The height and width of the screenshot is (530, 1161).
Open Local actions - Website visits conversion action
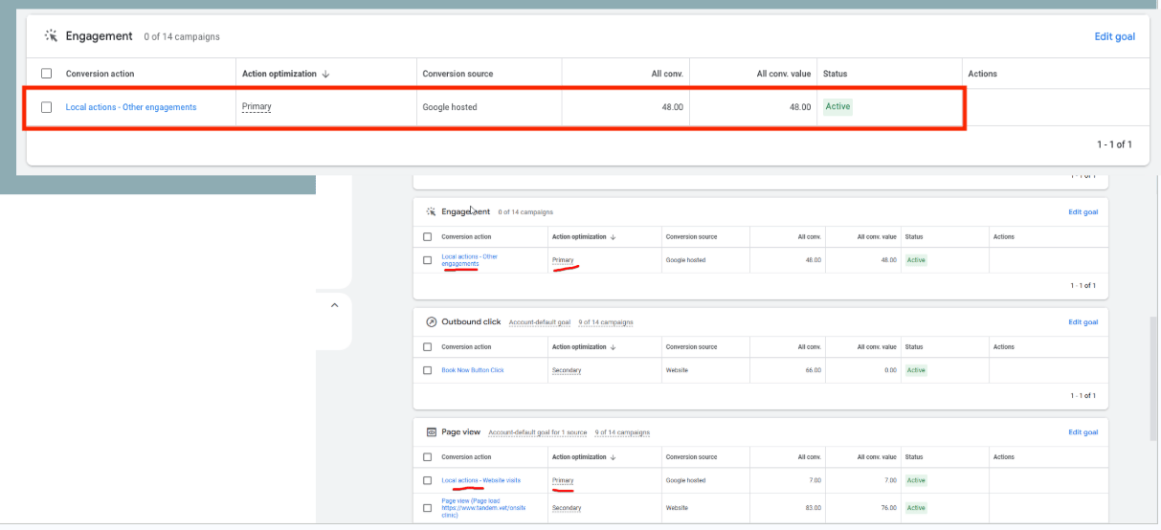pyautogui.click(x=480, y=480)
